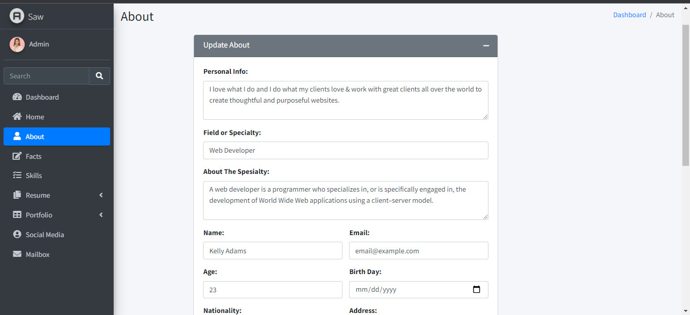This screenshot has width=690, height=315.
Task: Click the Email input field
Action: coord(418,251)
